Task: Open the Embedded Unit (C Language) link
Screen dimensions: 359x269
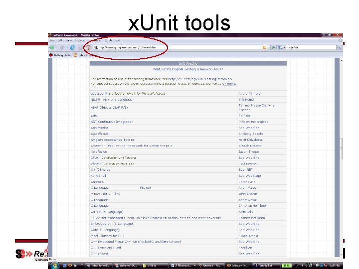Action: [x=112, y=224]
